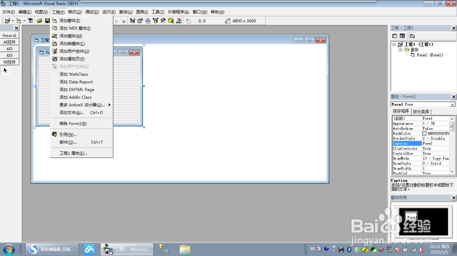This screenshot has width=457, height=256.
Task: Open the Project Explorer toolbar icon
Action: [133, 20]
